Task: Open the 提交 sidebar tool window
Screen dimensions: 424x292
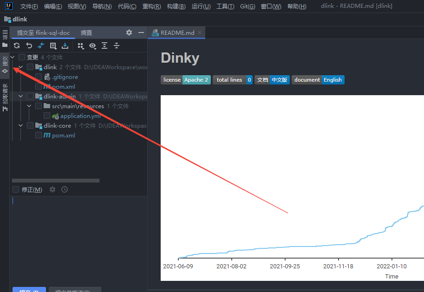Action: [5, 65]
